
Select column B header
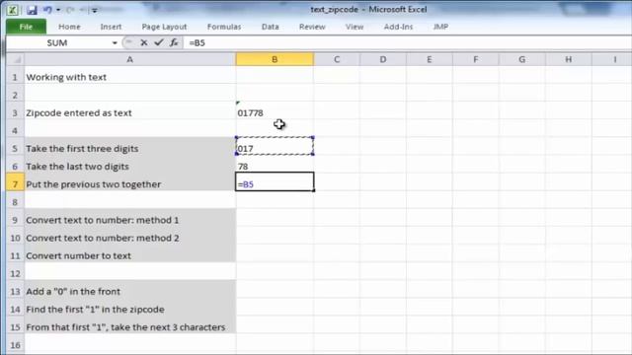point(275,59)
